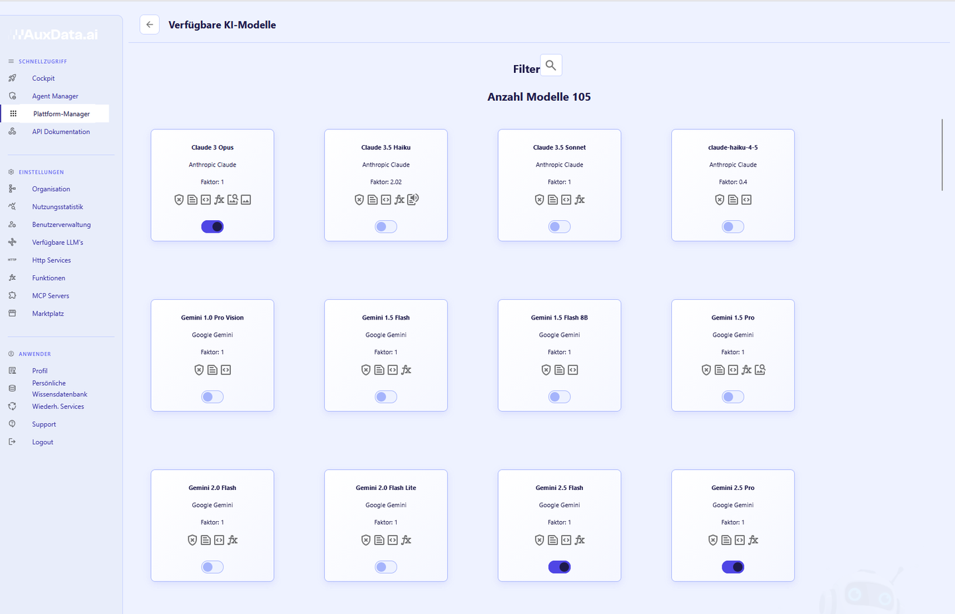Click document icon on Gemini 1.0 Pro Vision
Image resolution: width=955 pixels, height=614 pixels.
pos(212,370)
